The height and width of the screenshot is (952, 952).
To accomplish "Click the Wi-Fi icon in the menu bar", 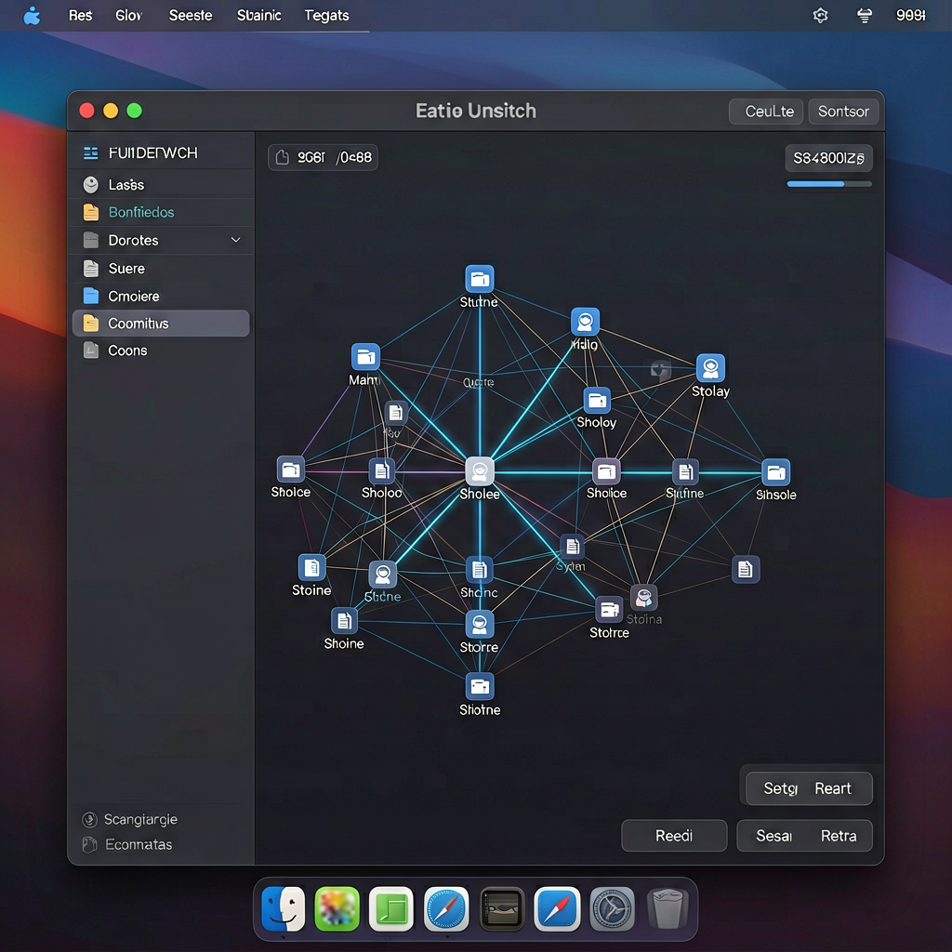I will point(865,15).
